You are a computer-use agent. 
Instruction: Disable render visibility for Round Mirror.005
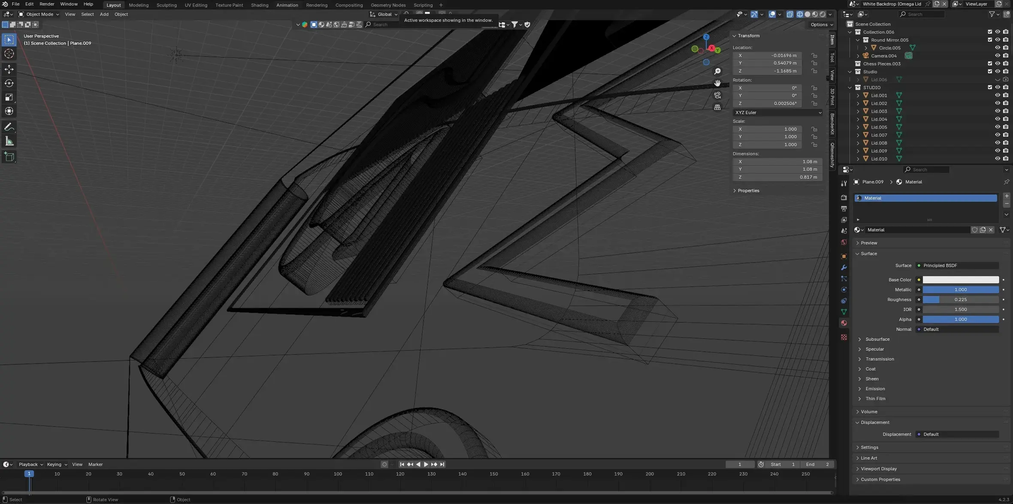[1006, 39]
